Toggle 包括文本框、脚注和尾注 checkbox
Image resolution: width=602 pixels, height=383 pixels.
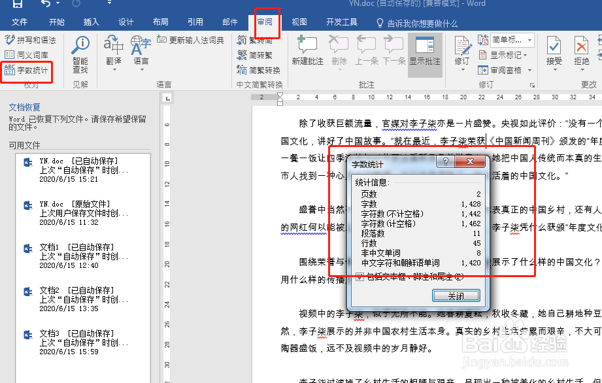pyautogui.click(x=360, y=276)
